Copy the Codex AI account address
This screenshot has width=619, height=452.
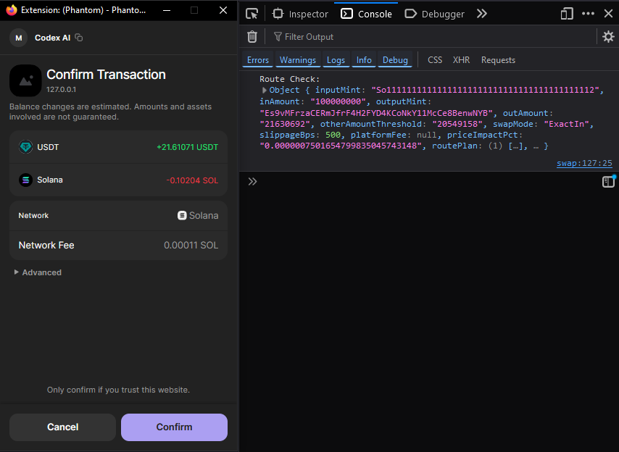(x=79, y=38)
